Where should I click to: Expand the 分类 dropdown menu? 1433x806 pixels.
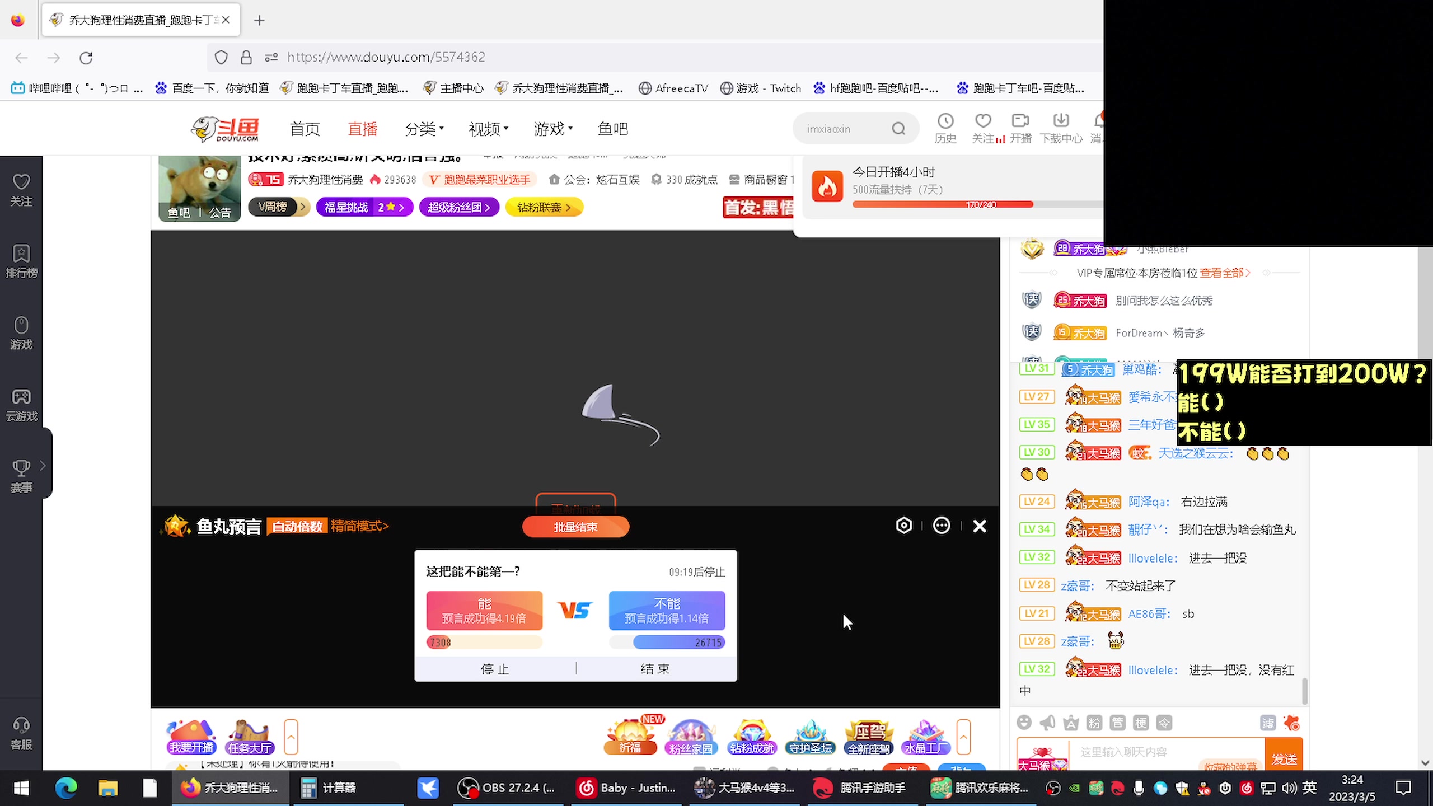coord(424,129)
